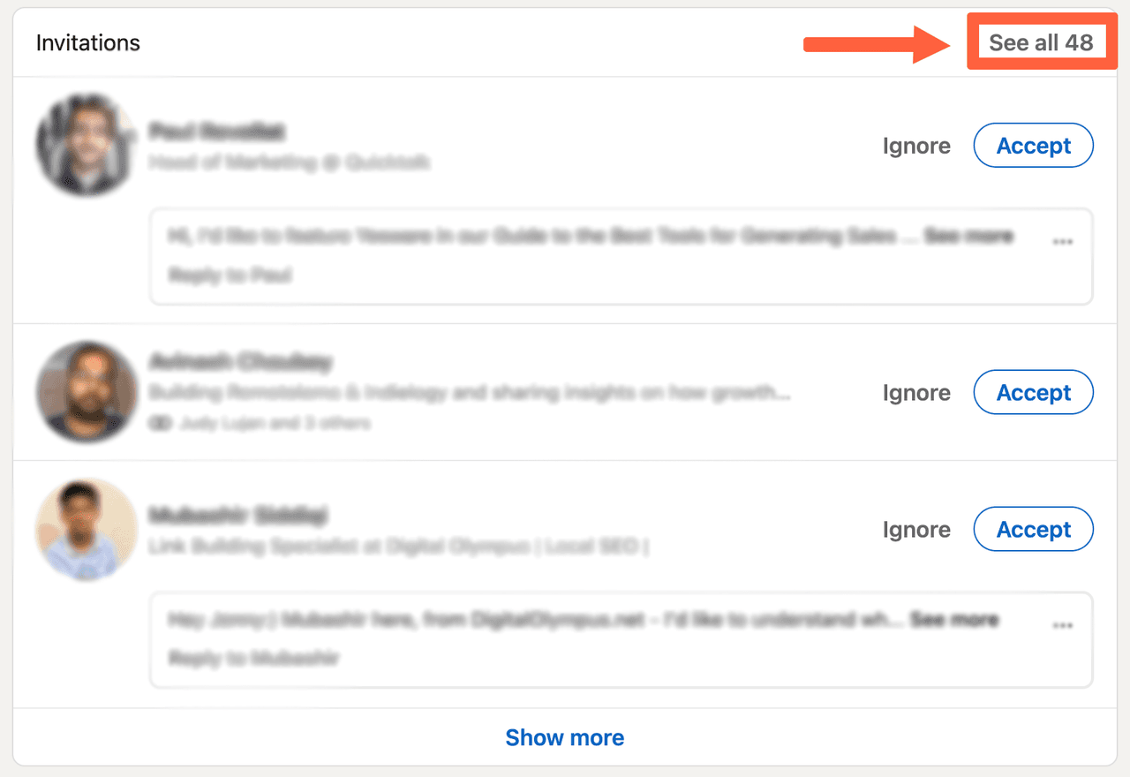
Task: Click Show more to load additional invitations
Action: click(x=565, y=737)
